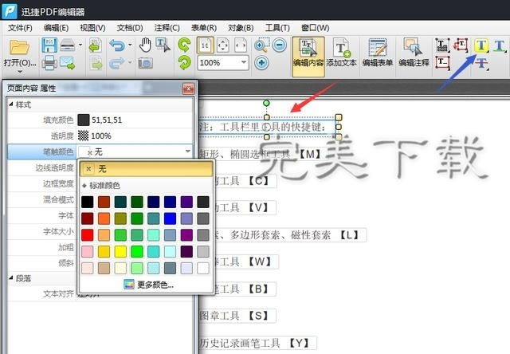Click the undo arrow icon
This screenshot has height=354, width=510.
(x=117, y=45)
